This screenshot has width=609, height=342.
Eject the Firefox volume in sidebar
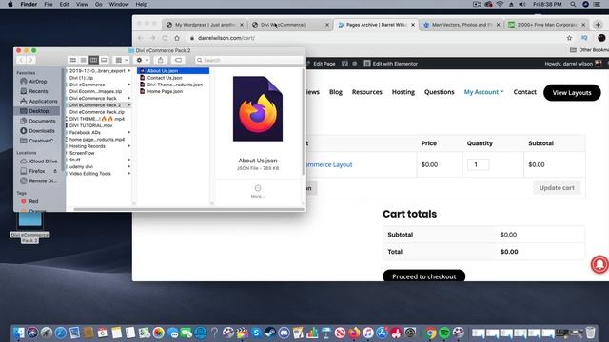pyautogui.click(x=55, y=171)
